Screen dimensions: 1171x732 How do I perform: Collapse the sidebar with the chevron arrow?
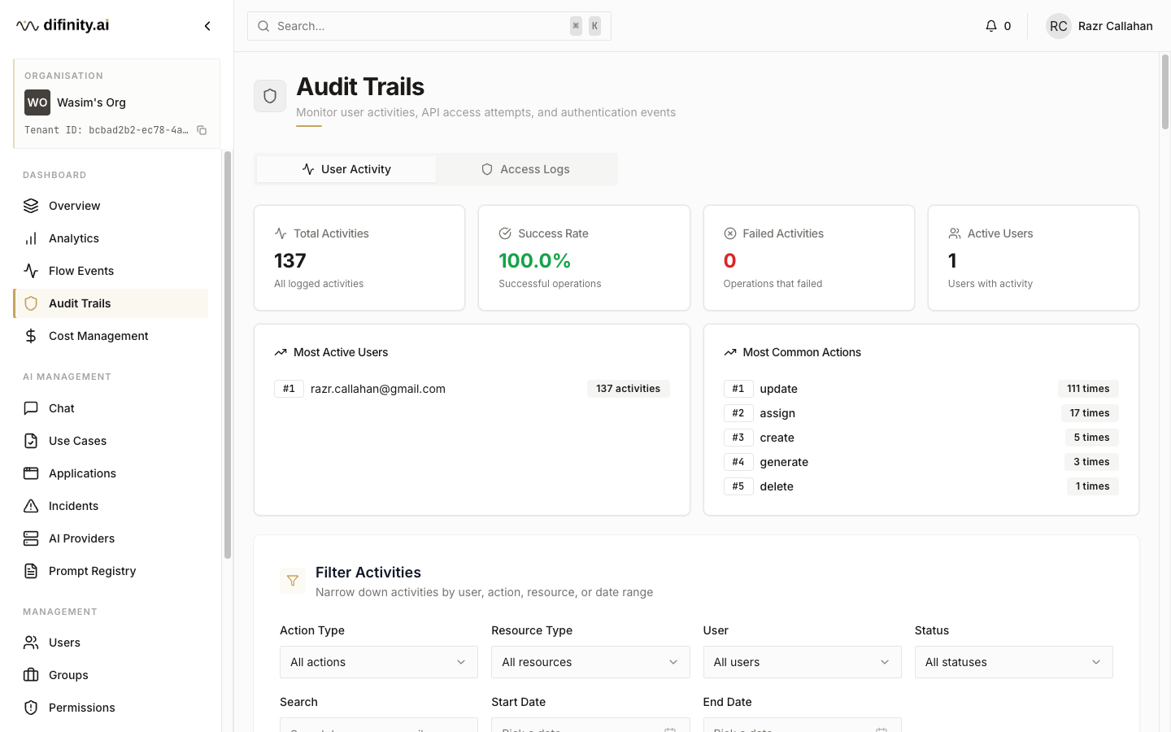[x=207, y=26]
